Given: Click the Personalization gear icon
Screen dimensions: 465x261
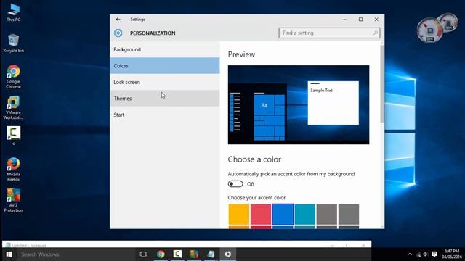Looking at the screenshot, I should click(x=118, y=33).
